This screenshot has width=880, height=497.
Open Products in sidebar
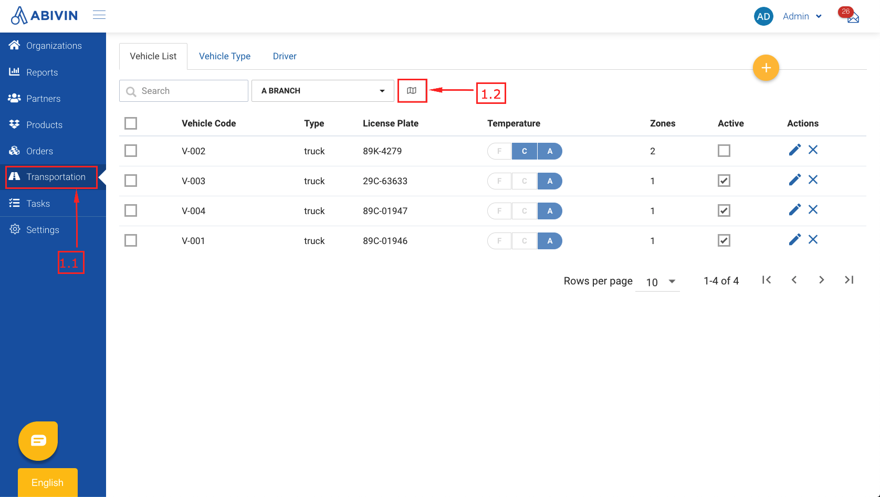53,124
